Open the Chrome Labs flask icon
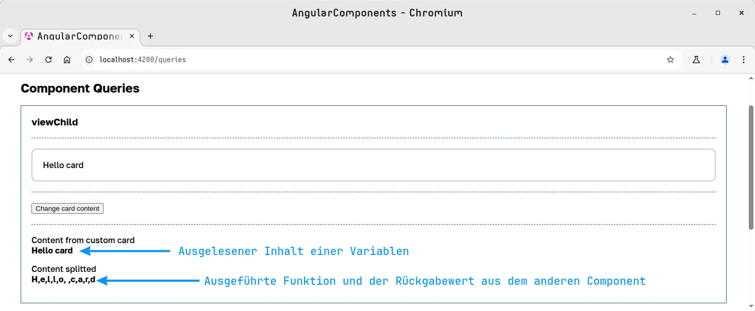Screen dimensions: 755x311 pos(696,60)
